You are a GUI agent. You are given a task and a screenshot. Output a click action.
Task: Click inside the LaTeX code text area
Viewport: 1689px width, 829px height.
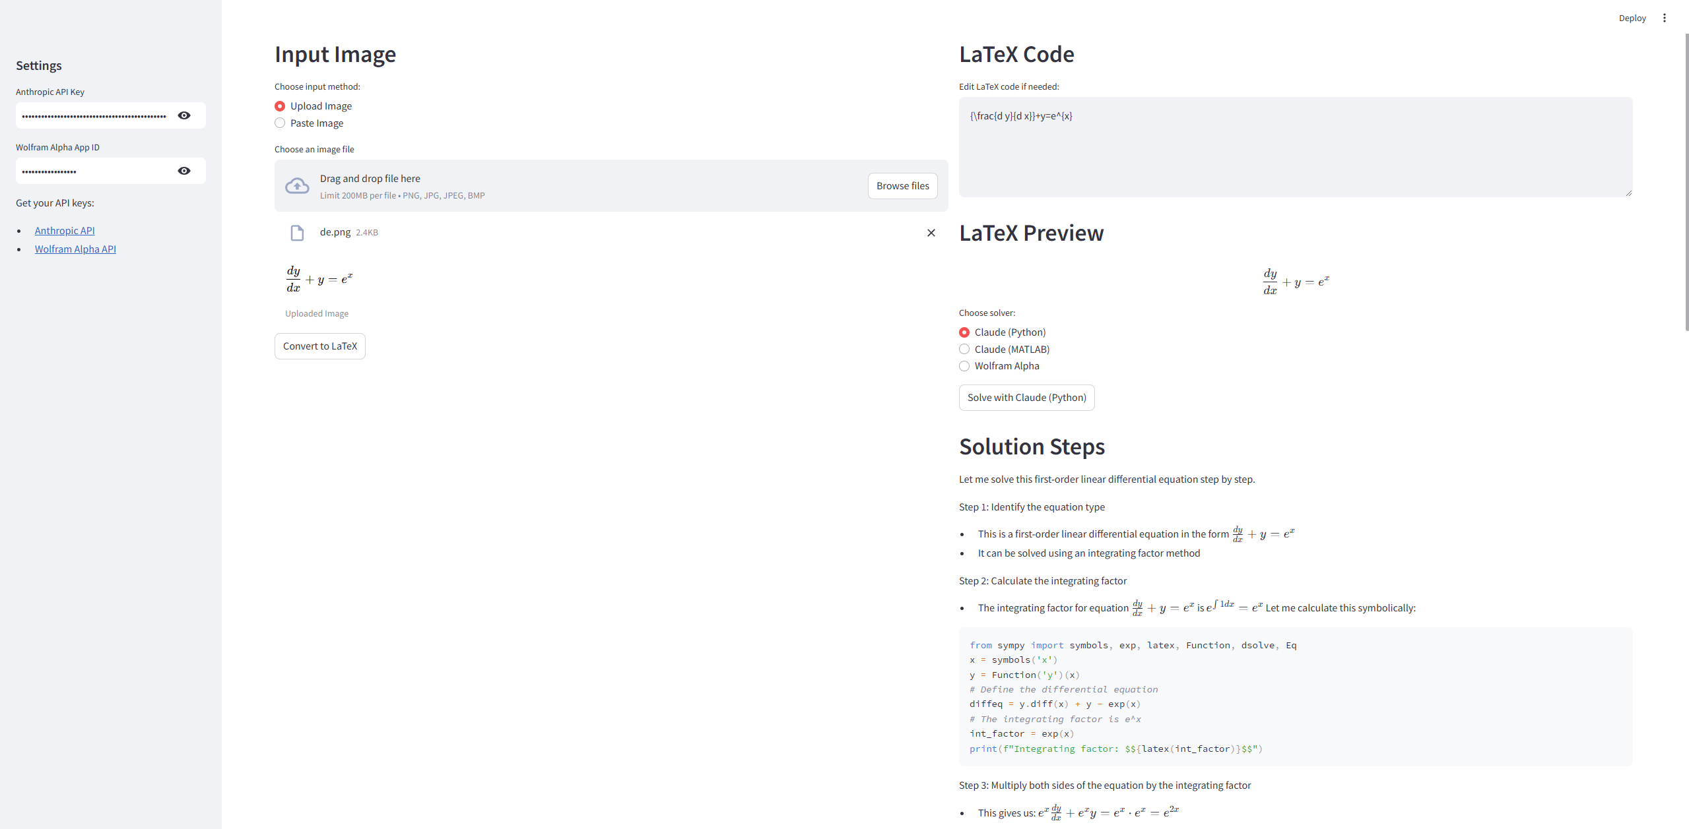point(1294,147)
